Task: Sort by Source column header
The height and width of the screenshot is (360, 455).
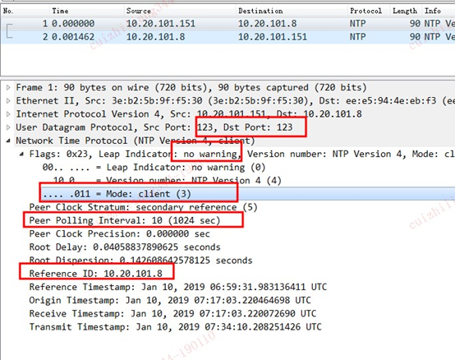Action: [x=180, y=11]
